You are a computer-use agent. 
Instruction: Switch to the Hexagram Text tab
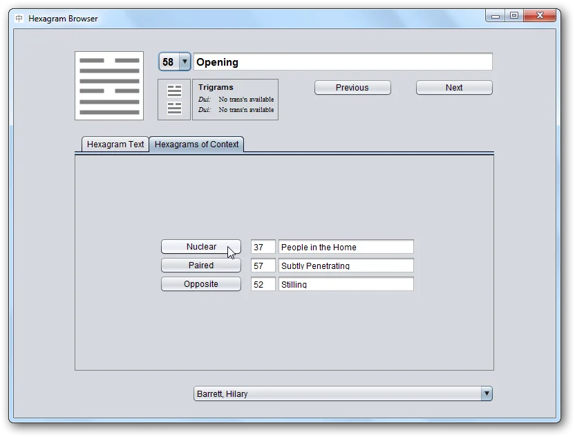point(115,145)
